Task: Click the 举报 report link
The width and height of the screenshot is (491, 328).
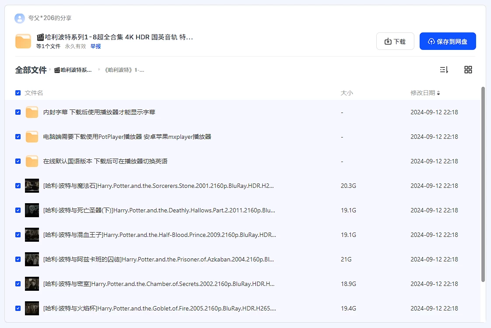Action: (x=95, y=46)
